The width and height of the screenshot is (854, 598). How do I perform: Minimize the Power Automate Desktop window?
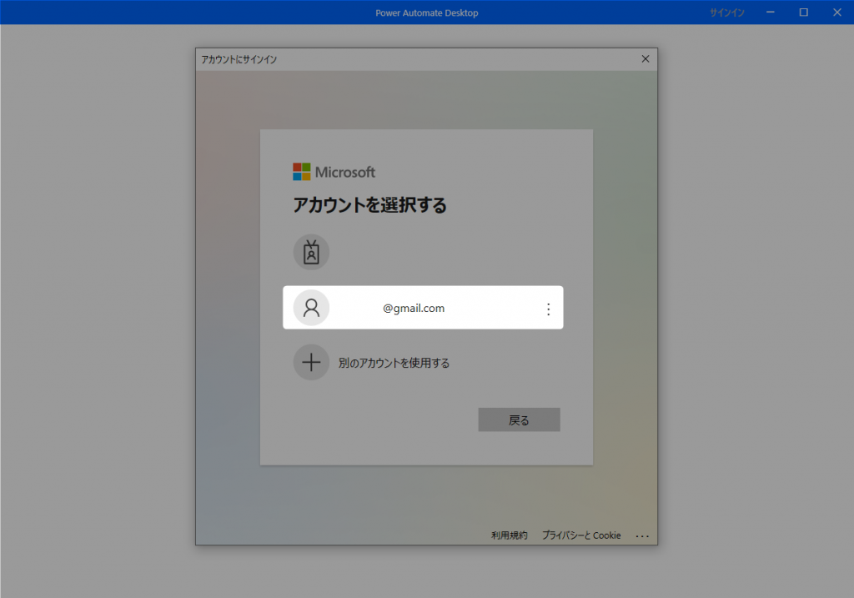[x=770, y=12]
